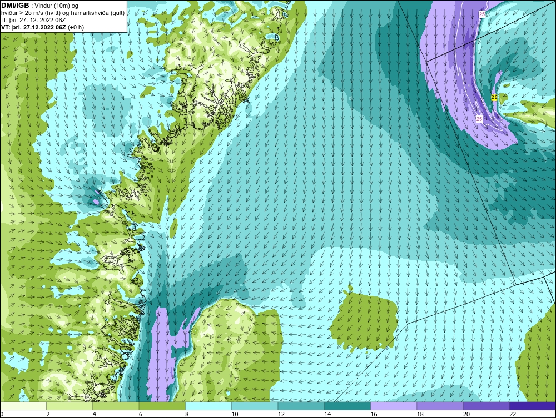Click the DMI/IGB title text

tap(15, 6)
